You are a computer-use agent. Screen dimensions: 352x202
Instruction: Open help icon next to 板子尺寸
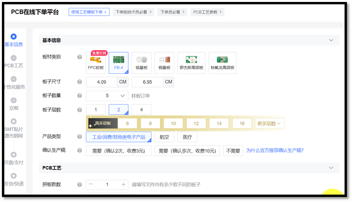pos(80,82)
